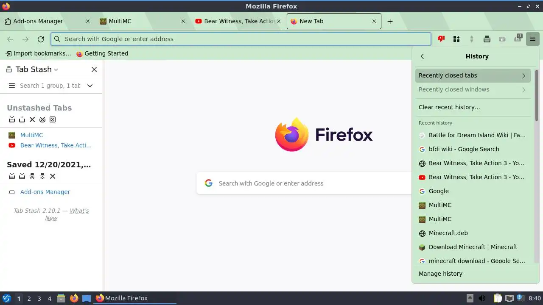Screen dimensions: 543x305
Task: Close the Add-ons Manager tab
Action: tap(88, 21)
